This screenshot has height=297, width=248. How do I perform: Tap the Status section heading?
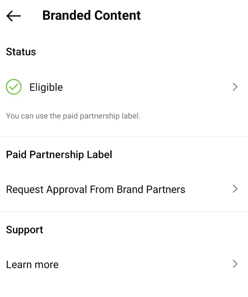coord(21,52)
